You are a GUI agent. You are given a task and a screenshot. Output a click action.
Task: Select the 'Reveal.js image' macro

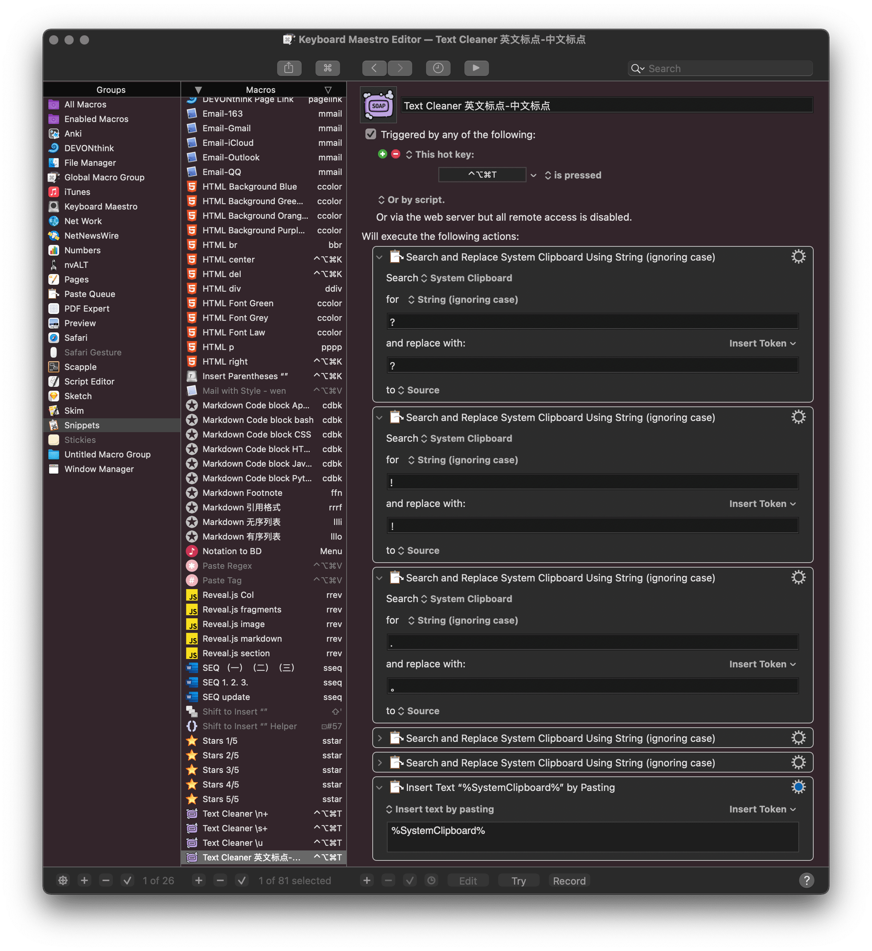pos(264,624)
